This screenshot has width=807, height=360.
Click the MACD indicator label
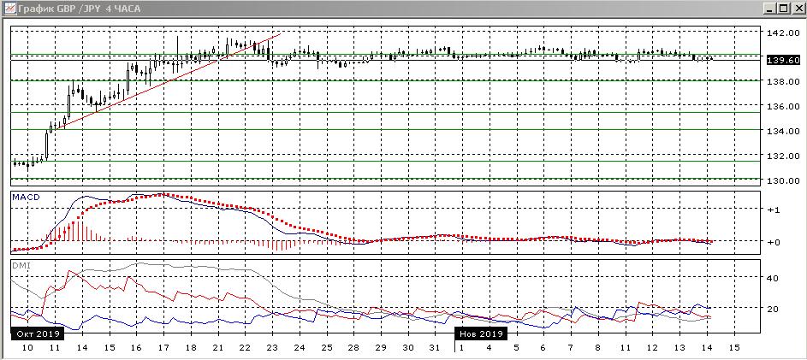tap(27, 197)
